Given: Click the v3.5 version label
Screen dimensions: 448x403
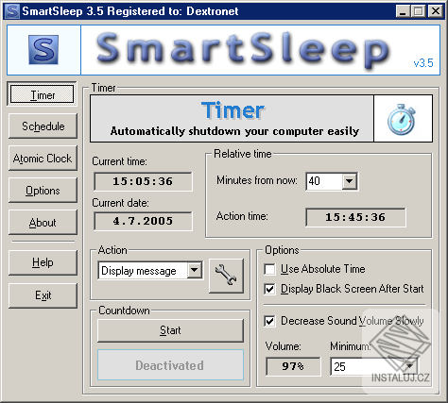Looking at the screenshot, I should (x=423, y=63).
